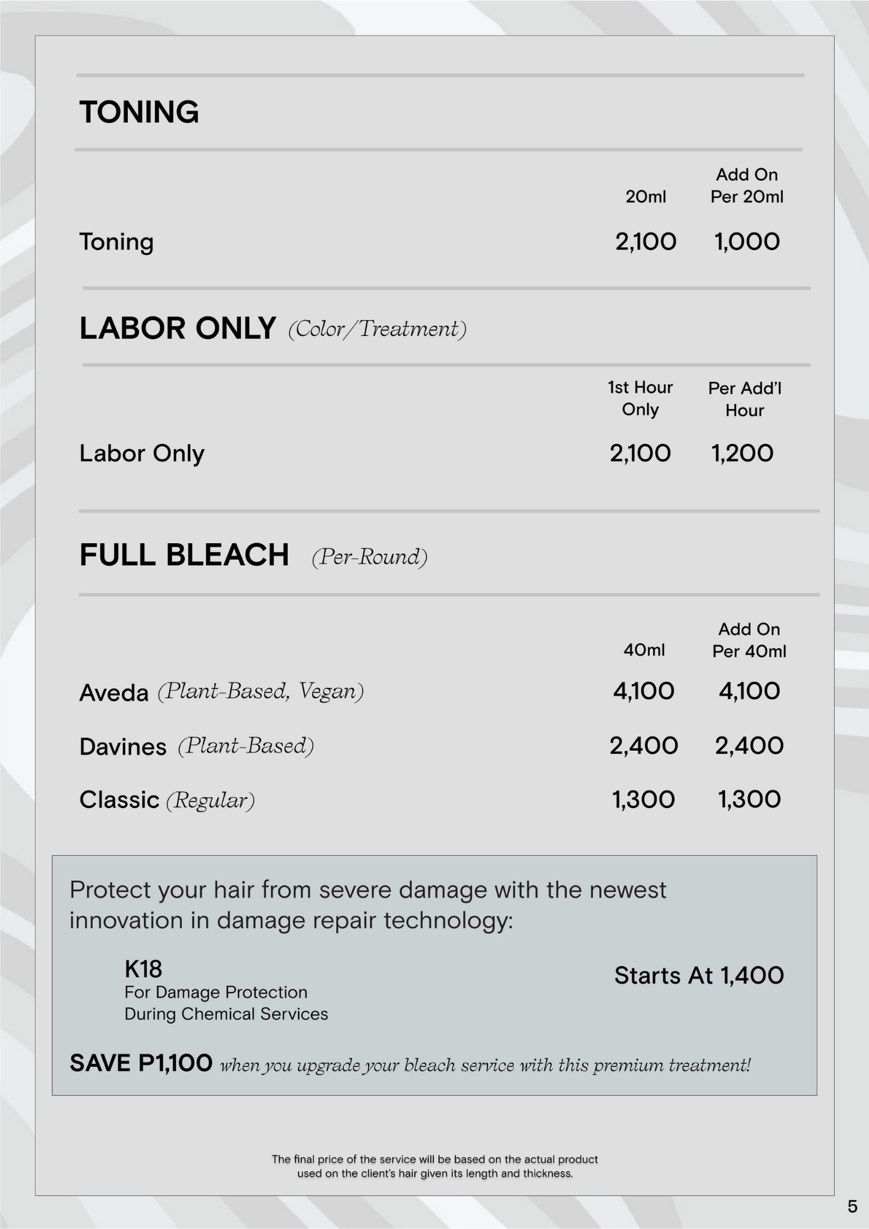Click the TONING section heading
The height and width of the screenshot is (1229, 869).
[x=139, y=112]
